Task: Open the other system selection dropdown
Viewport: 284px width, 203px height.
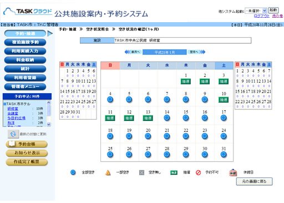Action: (x=256, y=11)
